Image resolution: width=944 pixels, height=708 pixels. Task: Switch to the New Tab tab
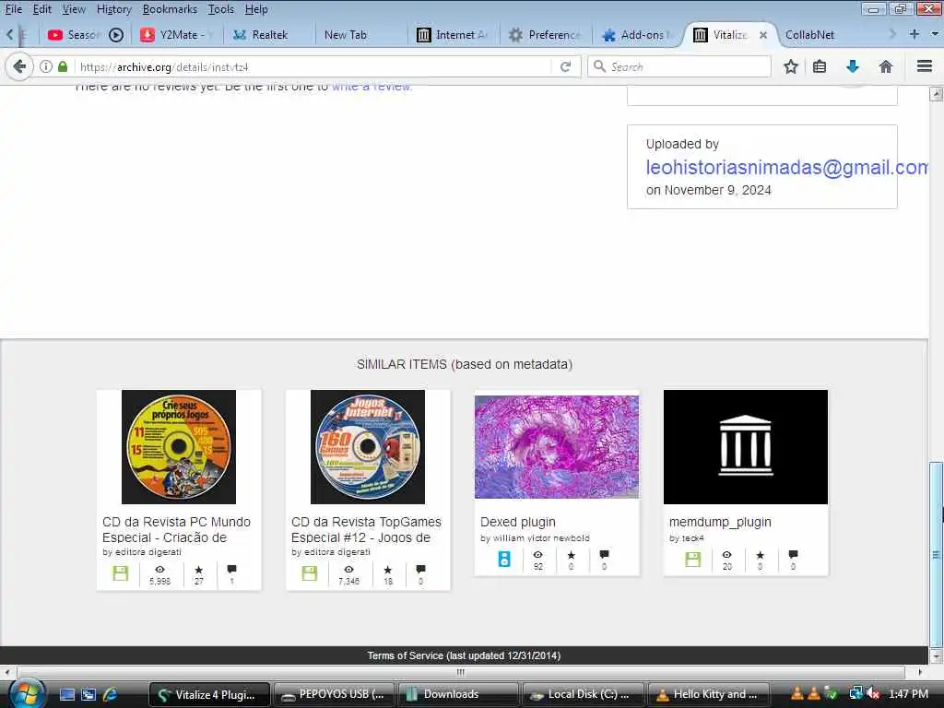tap(360, 35)
